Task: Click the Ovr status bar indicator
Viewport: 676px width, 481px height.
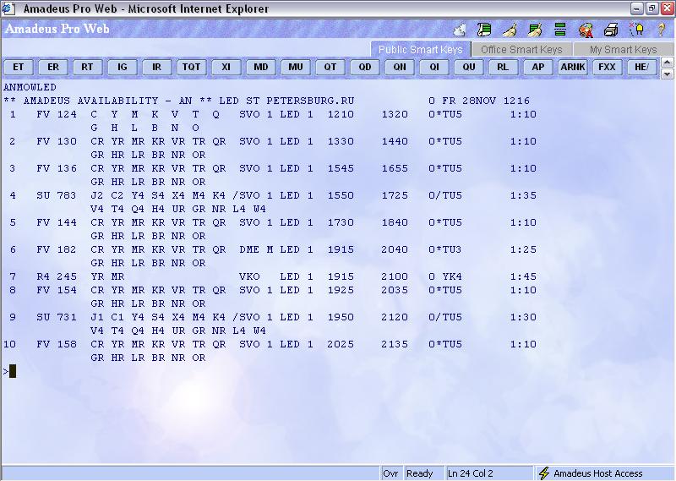Action: 390,473
